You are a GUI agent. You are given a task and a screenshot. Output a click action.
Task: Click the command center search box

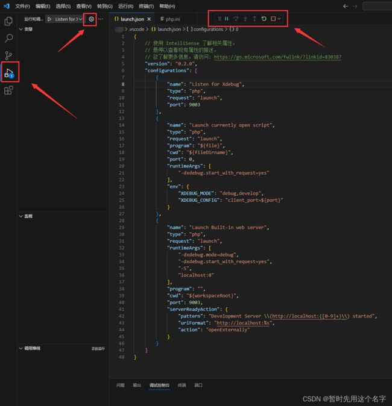tap(377, 6)
